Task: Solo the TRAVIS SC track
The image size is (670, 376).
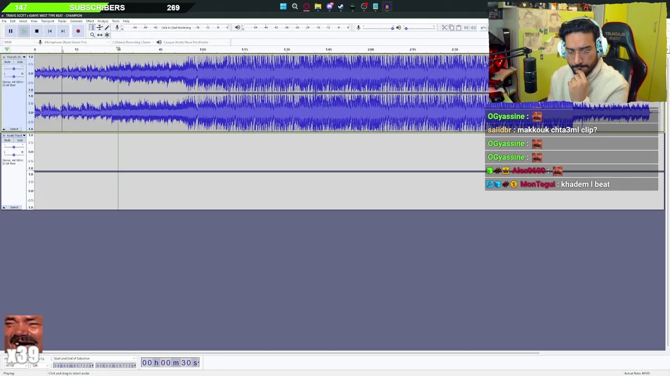Action: [20, 62]
